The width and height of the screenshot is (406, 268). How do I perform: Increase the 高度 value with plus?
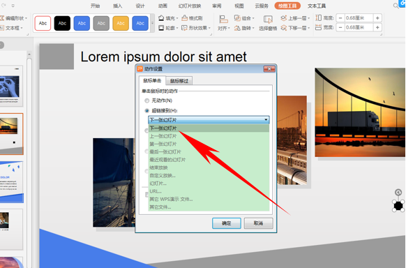pos(377,18)
